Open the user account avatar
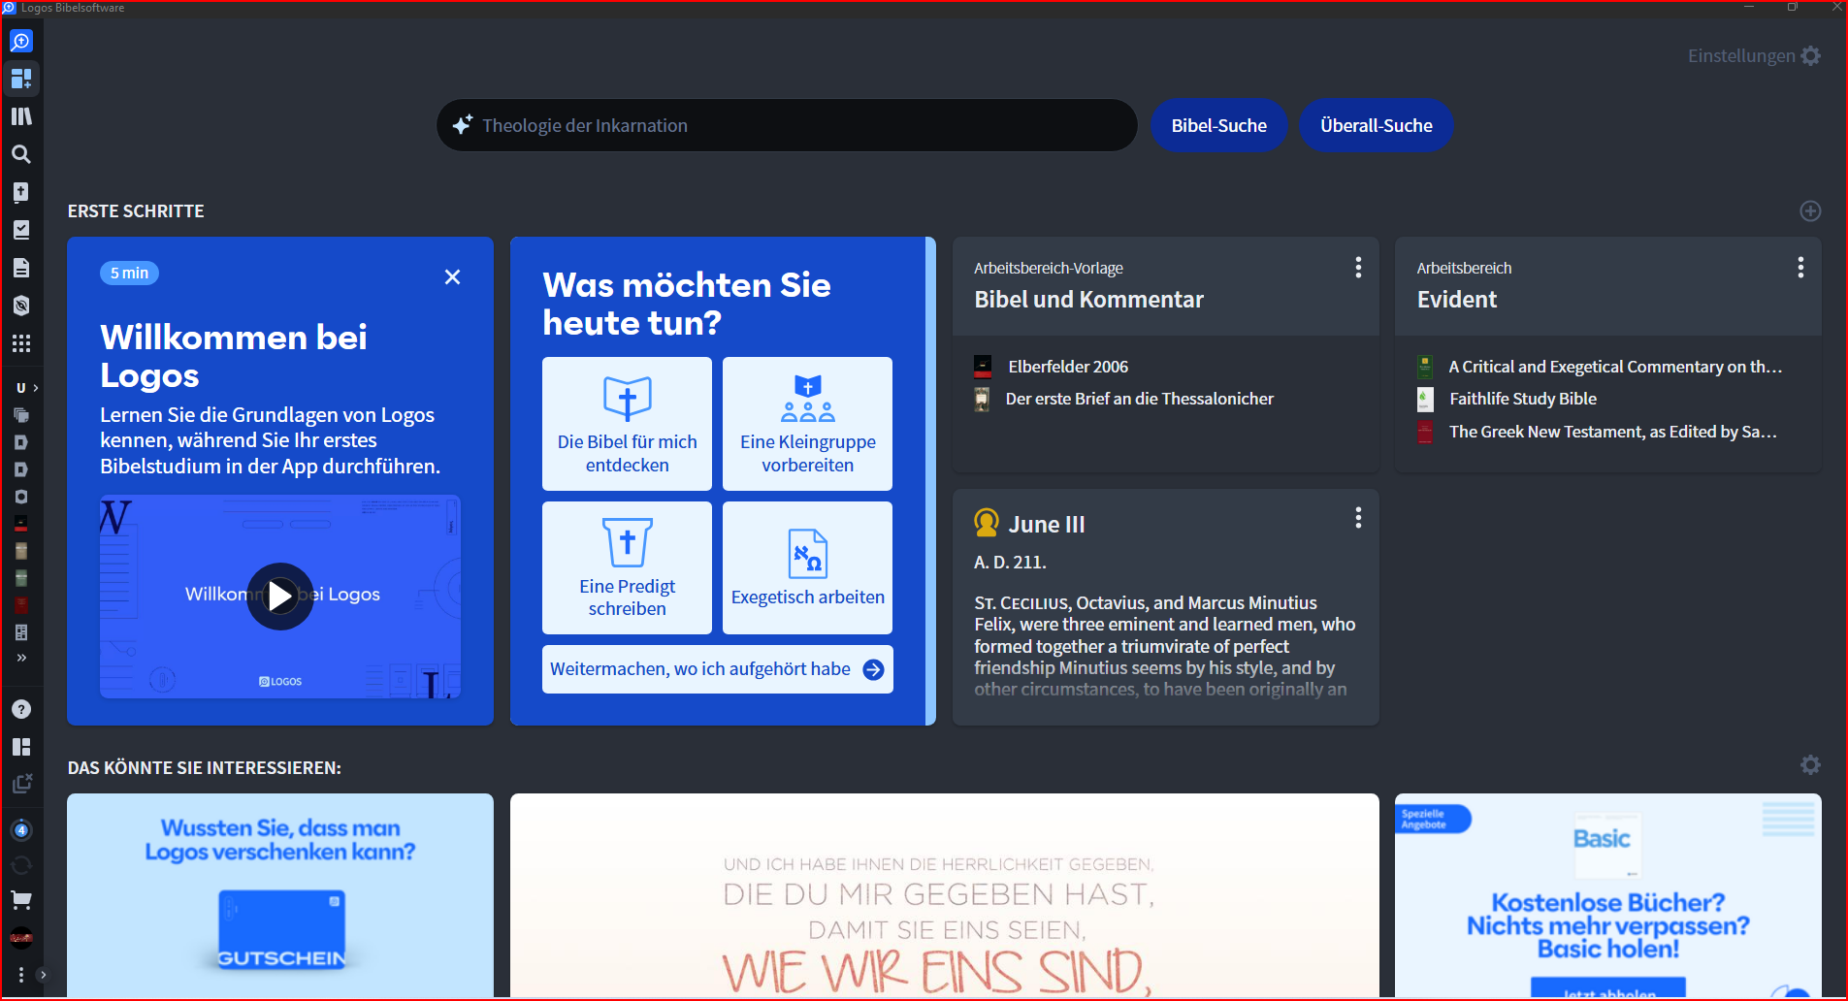 coord(21,937)
